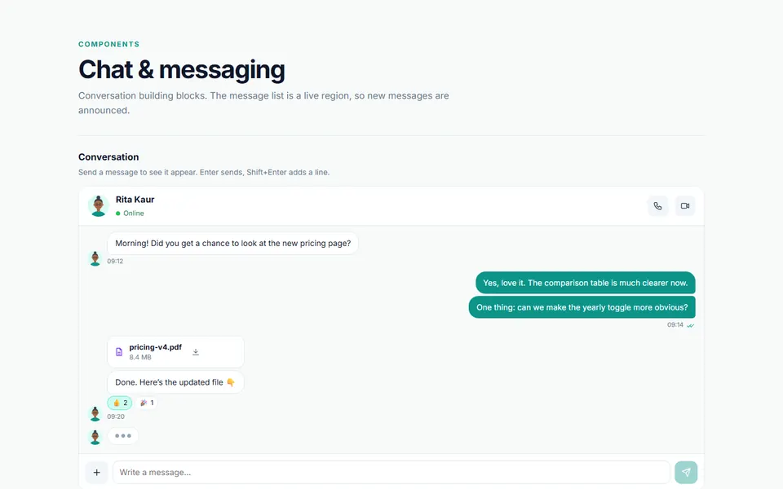Click the typing indicator bubble
The width and height of the screenshot is (783, 489).
(123, 435)
